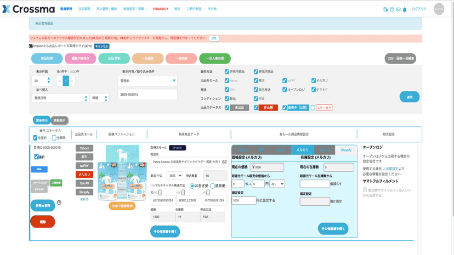Open the mail envelope icon
The width and height of the screenshot is (454, 255).
point(399,9)
